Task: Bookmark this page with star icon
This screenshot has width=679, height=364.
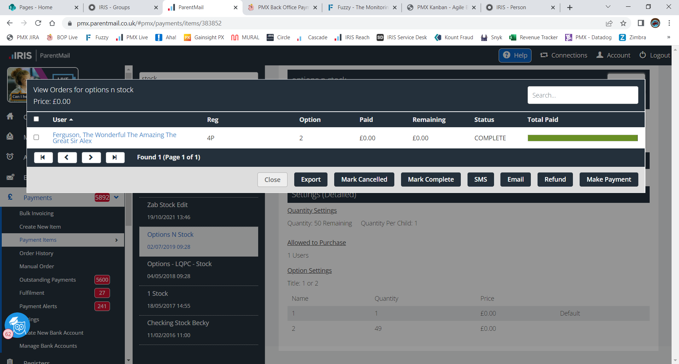Action: tap(623, 23)
